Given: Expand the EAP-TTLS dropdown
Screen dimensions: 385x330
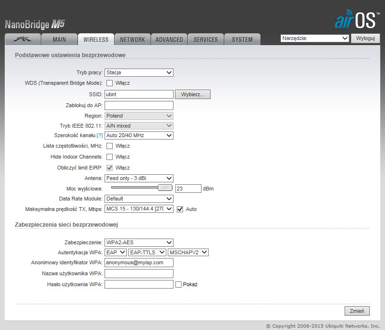Looking at the screenshot, I should pos(147,252).
